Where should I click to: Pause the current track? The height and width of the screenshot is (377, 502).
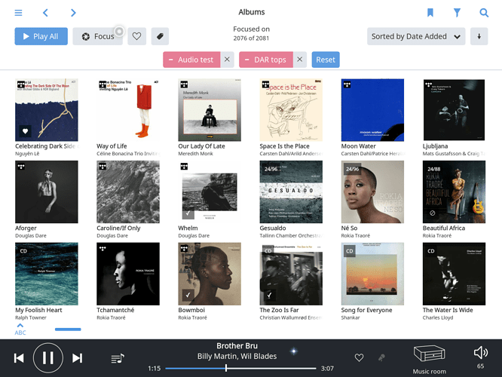(48, 358)
